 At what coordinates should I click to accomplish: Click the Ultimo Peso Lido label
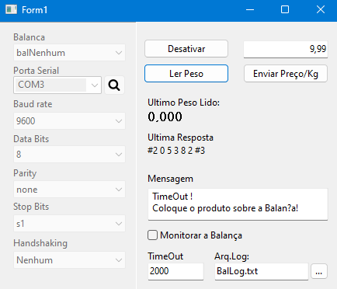(x=183, y=103)
